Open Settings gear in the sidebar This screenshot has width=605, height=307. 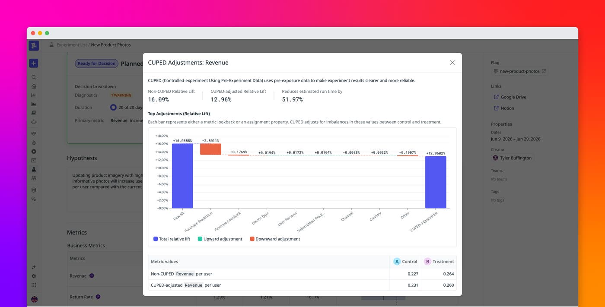pyautogui.click(x=34, y=276)
